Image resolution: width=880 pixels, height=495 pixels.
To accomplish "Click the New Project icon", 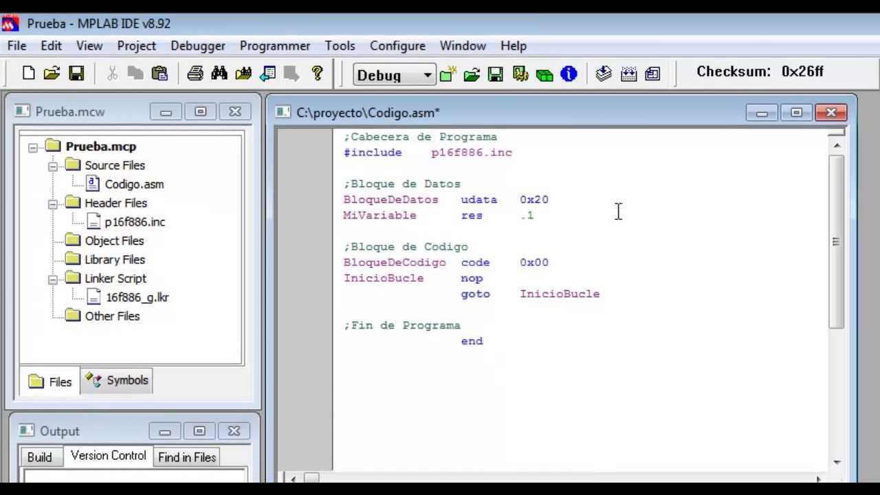I will tap(448, 74).
